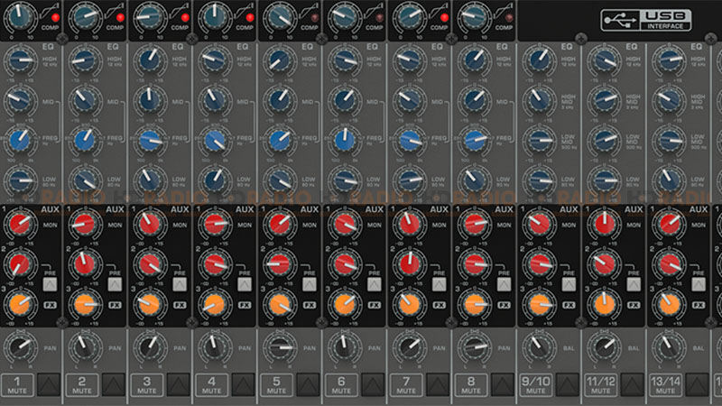Screen dimensions: 722x406
Task: Click the EQ LOW knob on channel 5
Action: tap(280, 180)
